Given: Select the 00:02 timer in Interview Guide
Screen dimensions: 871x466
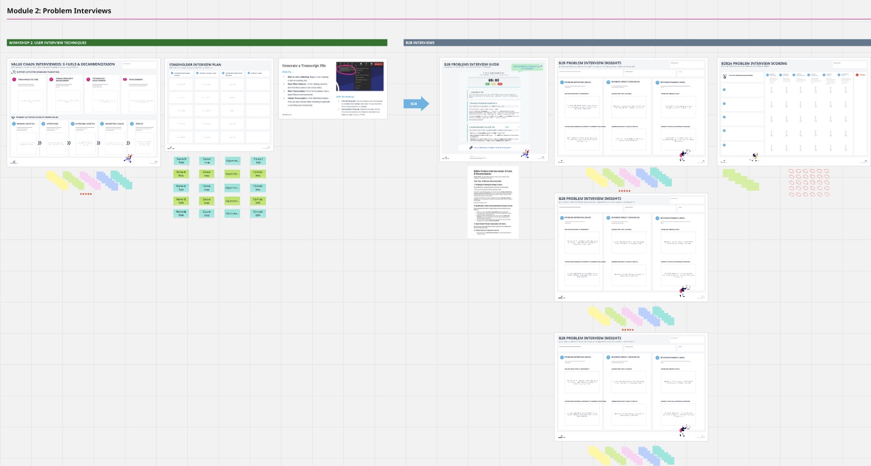Looking at the screenshot, I should [x=494, y=80].
